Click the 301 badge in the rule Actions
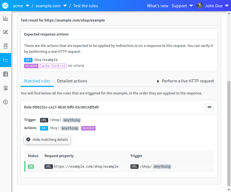This screenshot has height=192, width=231. [44, 128]
